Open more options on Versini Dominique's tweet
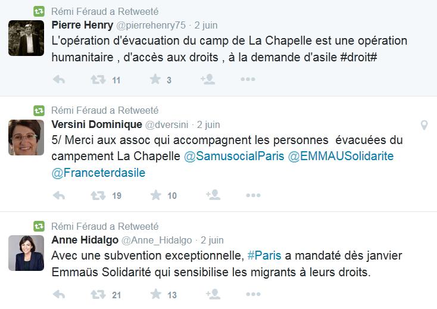437x309 pixels. [x=254, y=195]
